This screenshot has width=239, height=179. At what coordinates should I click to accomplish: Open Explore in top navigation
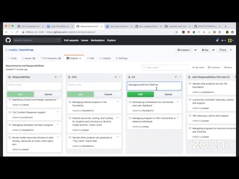coord(111,40)
